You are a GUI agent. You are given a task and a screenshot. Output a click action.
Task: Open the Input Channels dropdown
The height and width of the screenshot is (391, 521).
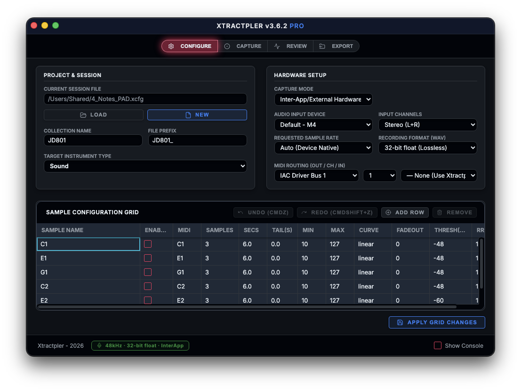pyautogui.click(x=428, y=125)
